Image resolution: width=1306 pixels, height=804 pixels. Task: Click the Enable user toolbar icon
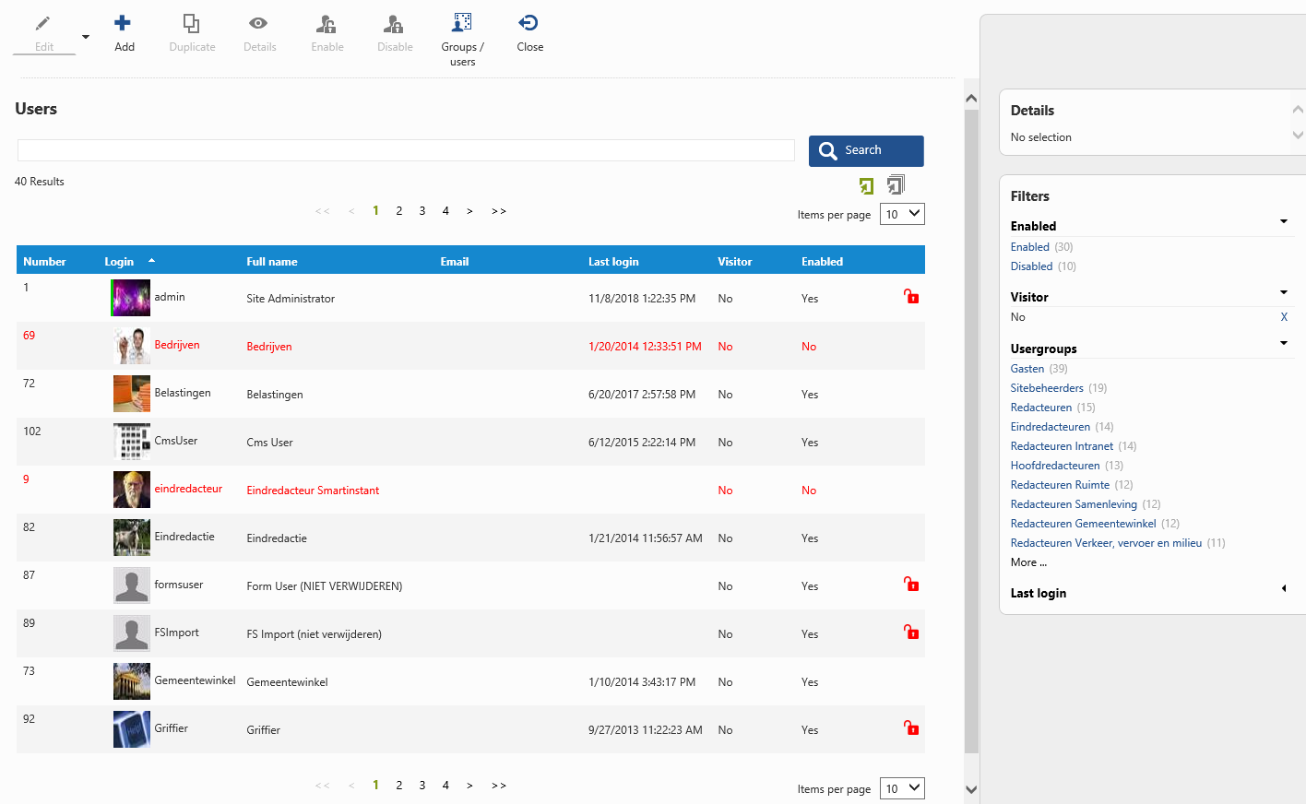(x=326, y=23)
